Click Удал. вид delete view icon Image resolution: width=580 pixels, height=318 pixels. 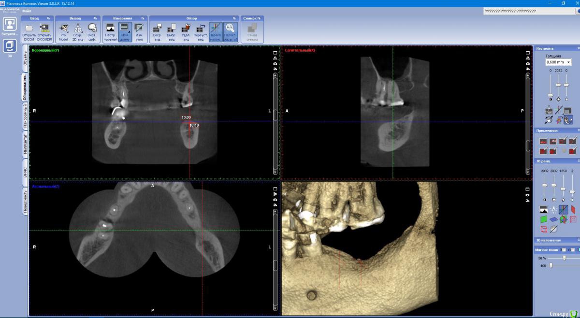click(x=185, y=29)
